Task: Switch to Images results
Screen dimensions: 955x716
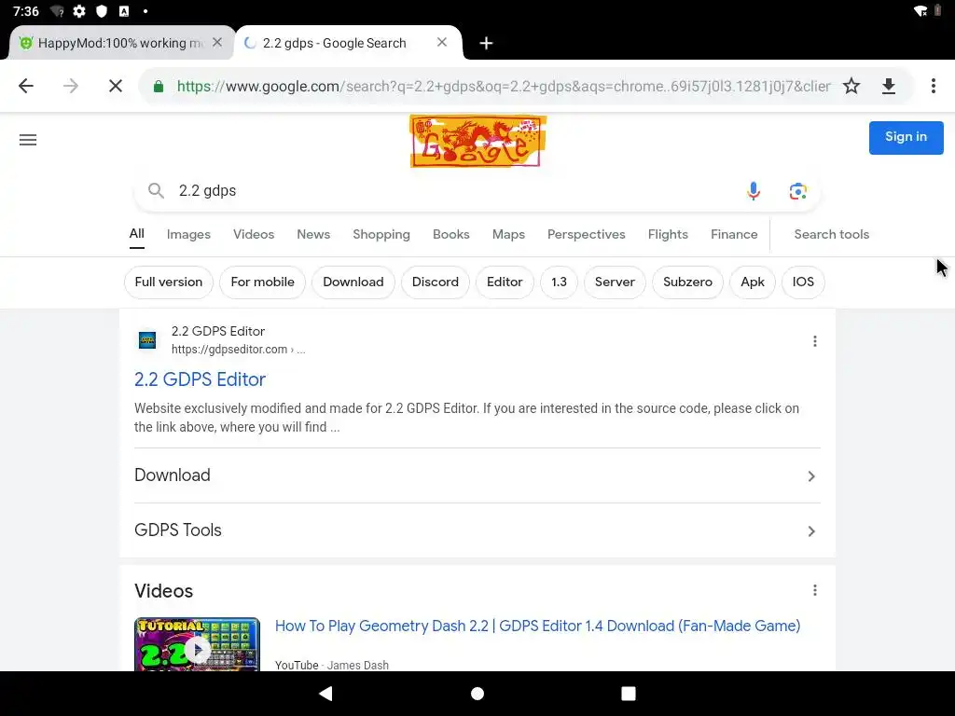Action: coord(188,234)
